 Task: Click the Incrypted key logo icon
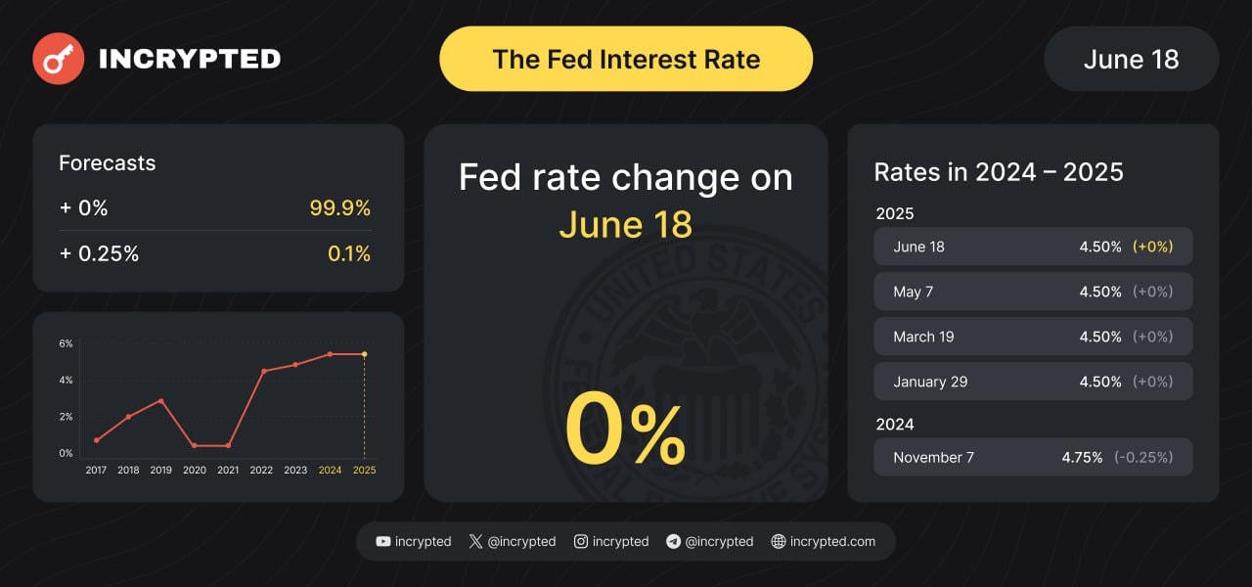coord(58,59)
